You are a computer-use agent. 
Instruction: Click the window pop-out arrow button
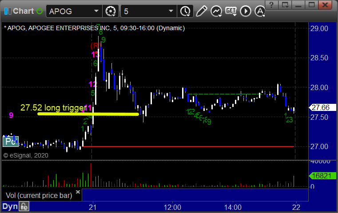[285, 5]
